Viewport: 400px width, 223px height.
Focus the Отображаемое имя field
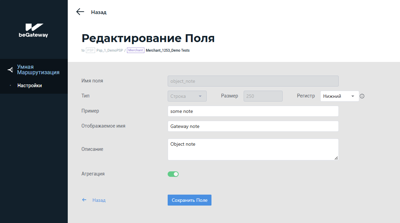[x=253, y=126]
